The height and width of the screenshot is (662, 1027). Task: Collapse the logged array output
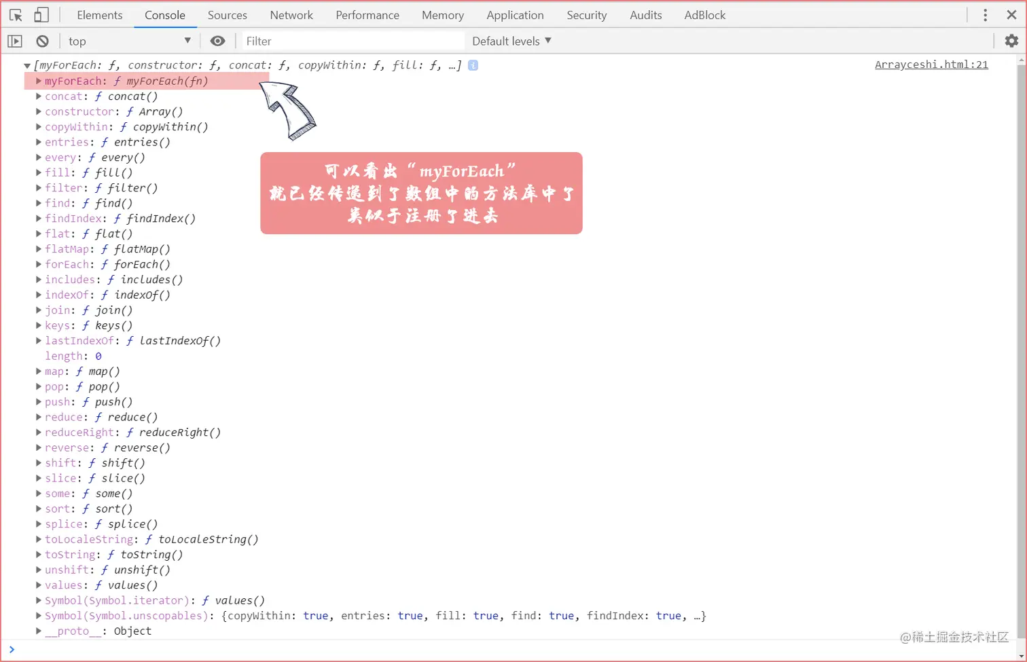point(27,65)
